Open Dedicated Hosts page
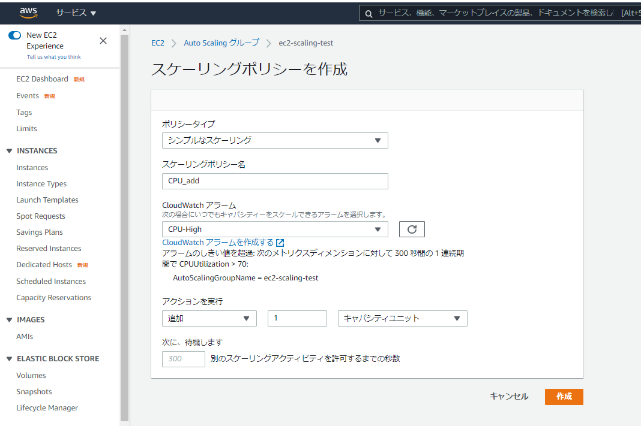This screenshot has width=641, height=426. coord(44,265)
